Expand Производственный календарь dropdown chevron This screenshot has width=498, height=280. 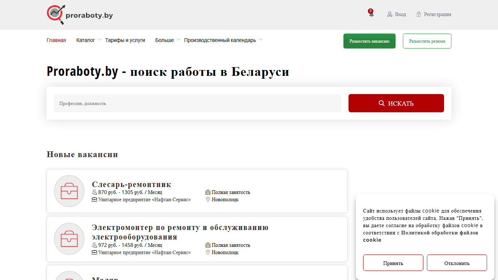(x=261, y=40)
